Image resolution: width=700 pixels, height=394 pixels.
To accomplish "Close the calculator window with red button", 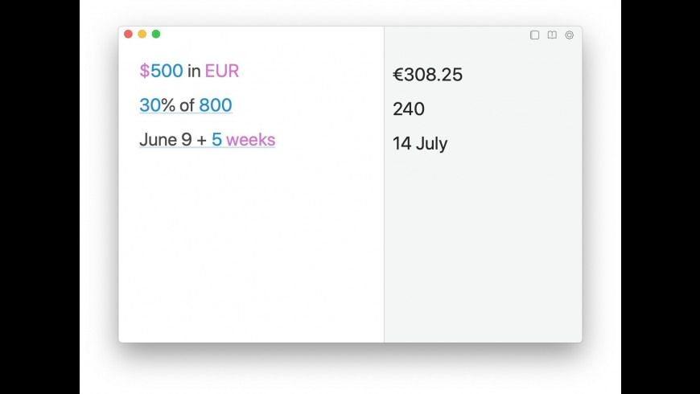I will (x=128, y=34).
